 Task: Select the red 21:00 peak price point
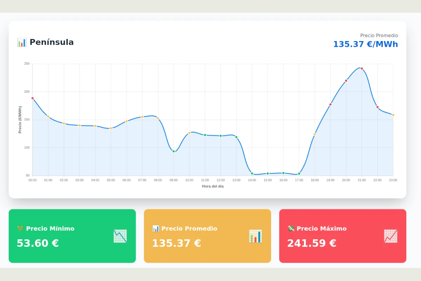tap(362, 68)
